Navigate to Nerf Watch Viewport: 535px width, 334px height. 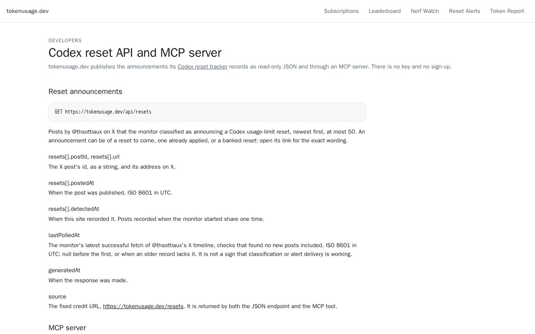[x=425, y=11]
